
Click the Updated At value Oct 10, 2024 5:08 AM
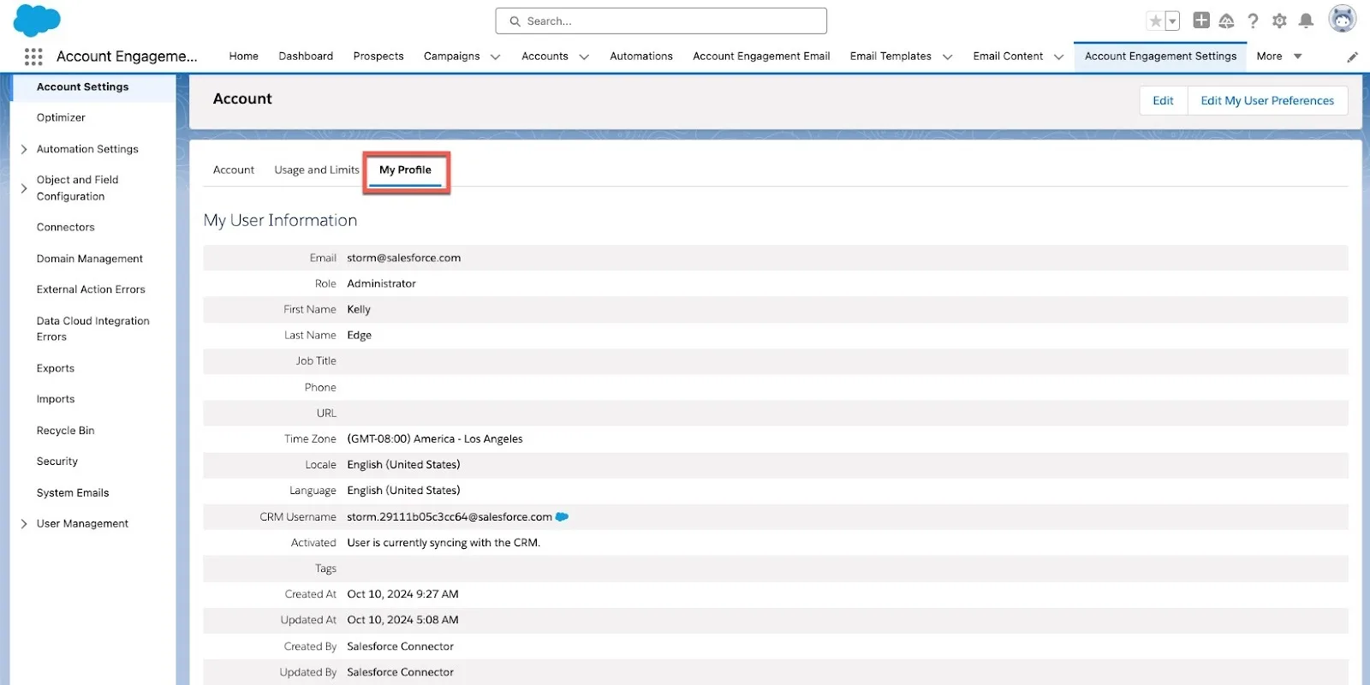pos(403,620)
